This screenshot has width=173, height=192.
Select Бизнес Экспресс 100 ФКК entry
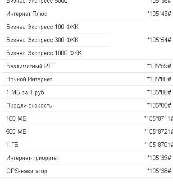click(x=42, y=27)
